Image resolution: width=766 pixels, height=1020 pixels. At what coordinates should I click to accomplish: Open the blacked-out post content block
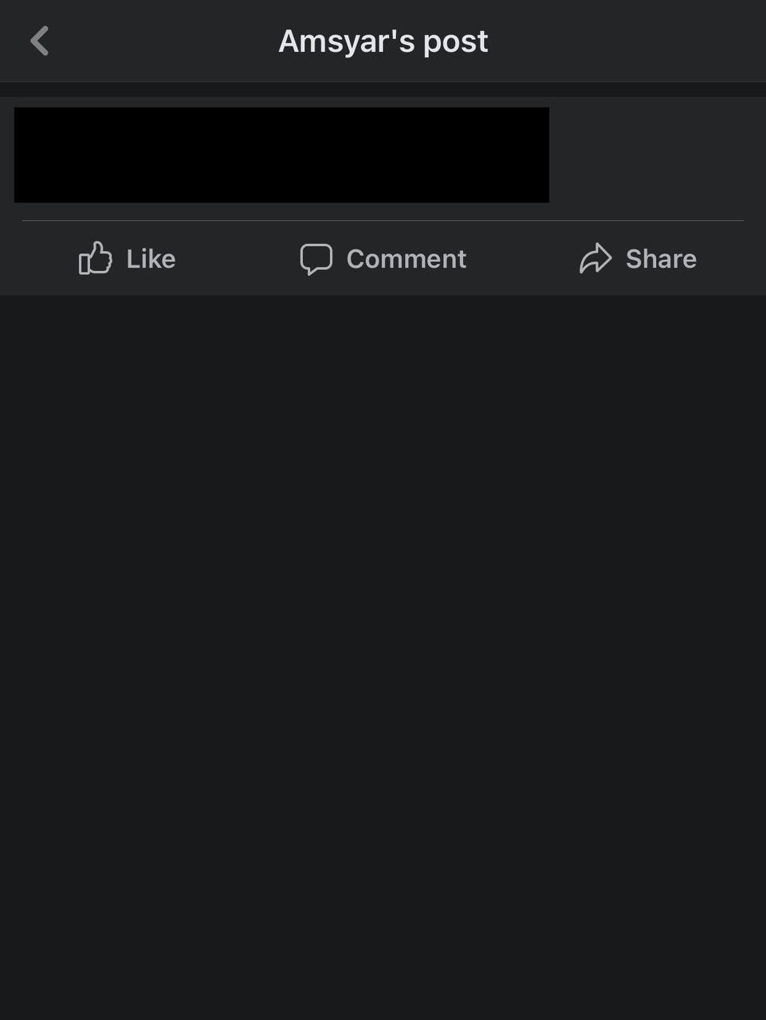coord(281,155)
